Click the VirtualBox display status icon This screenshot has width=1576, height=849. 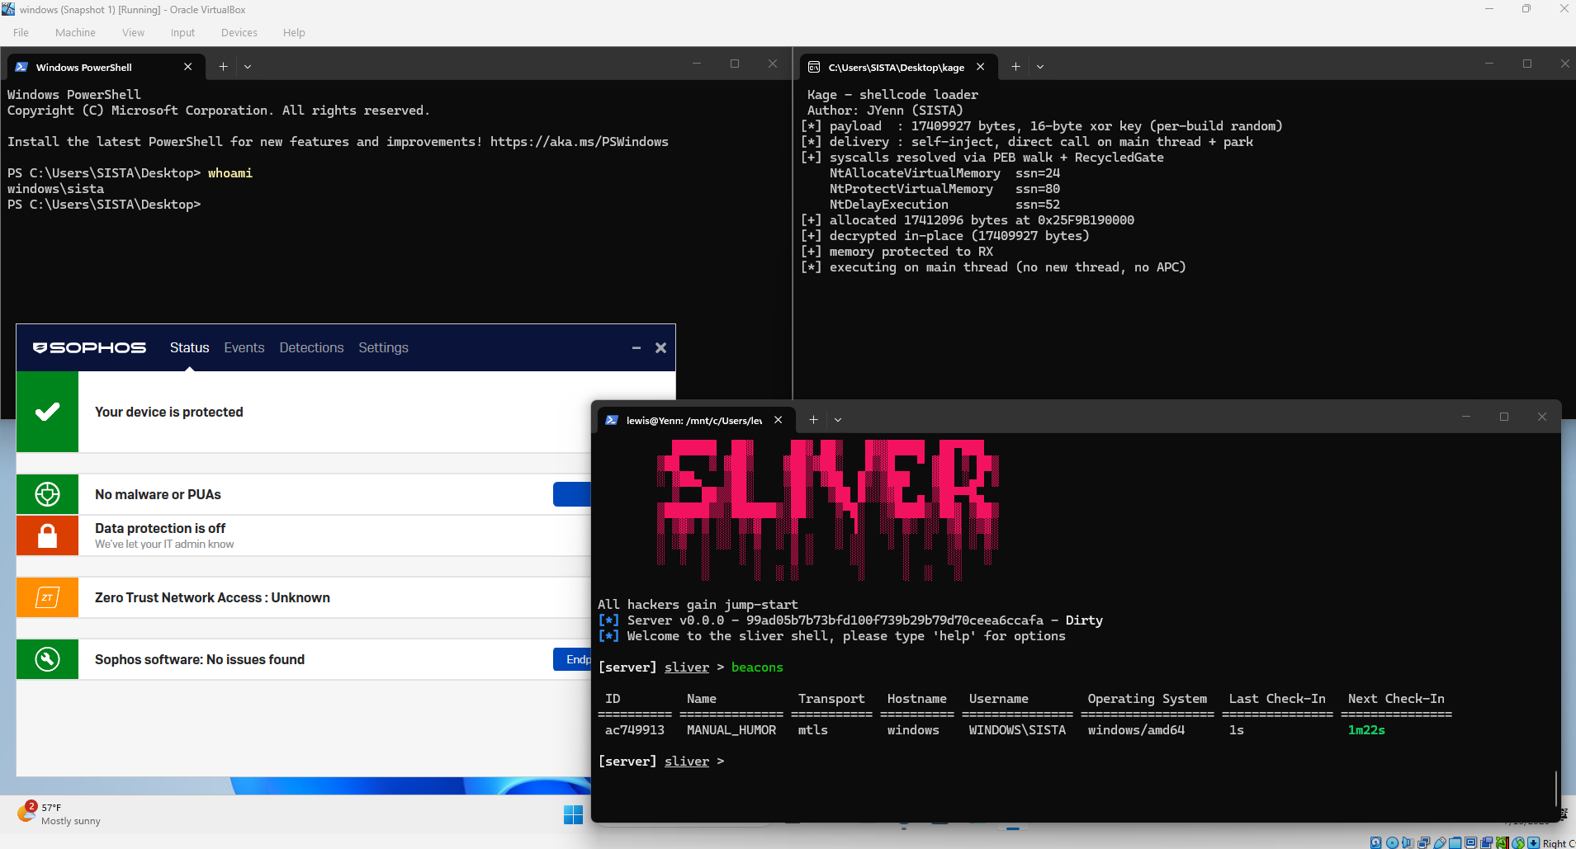pos(1470,842)
